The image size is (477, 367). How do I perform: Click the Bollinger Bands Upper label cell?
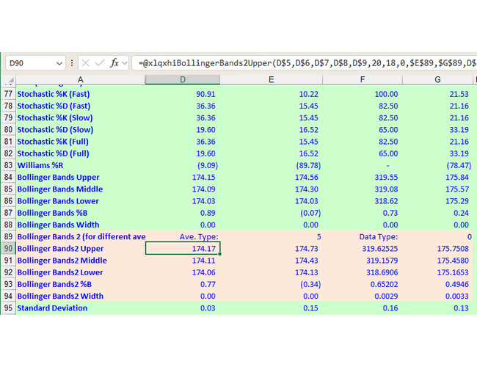[59, 177]
